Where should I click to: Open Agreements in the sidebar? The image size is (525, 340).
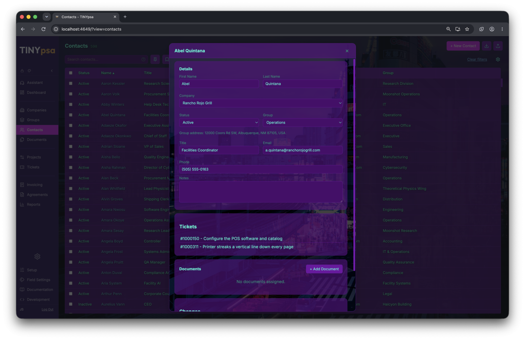(37, 195)
